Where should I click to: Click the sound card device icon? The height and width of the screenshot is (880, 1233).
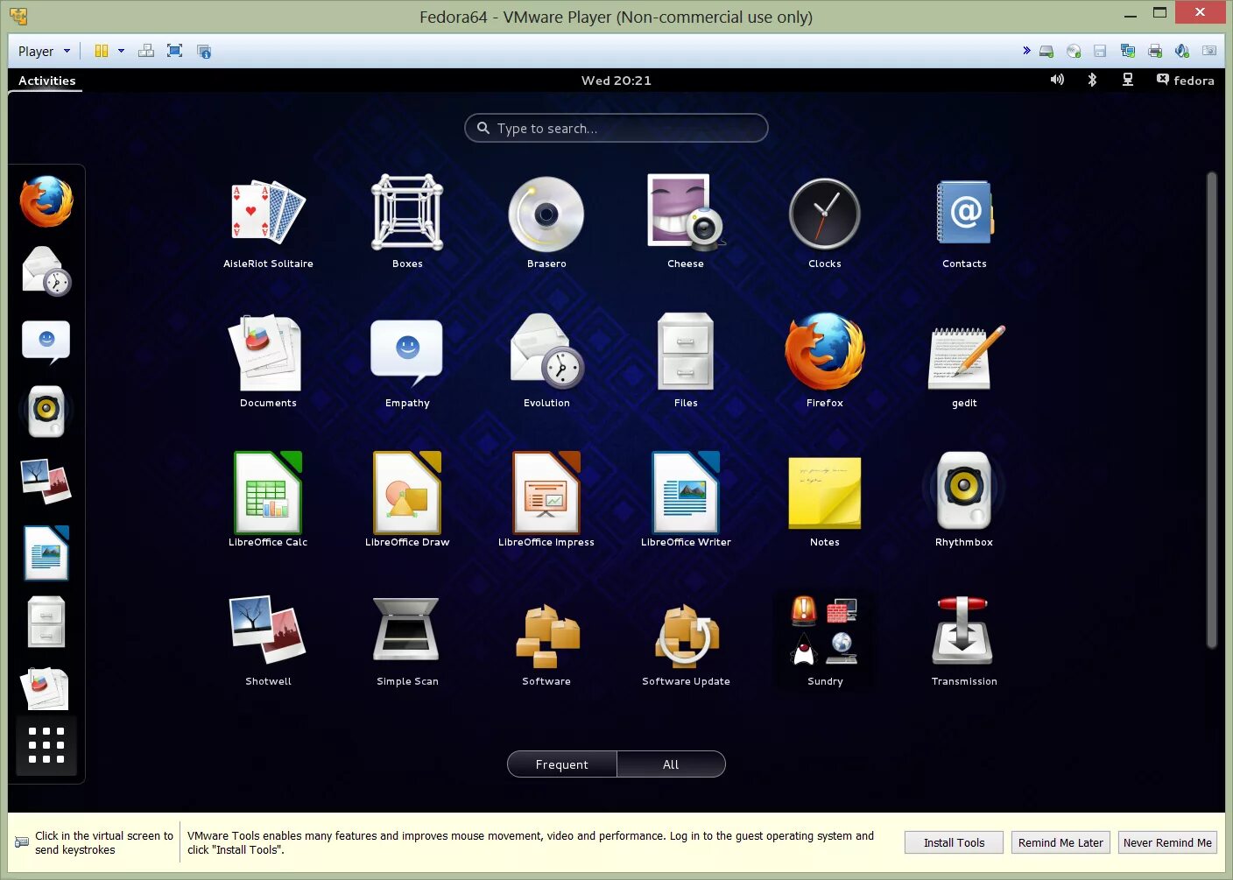point(1182,52)
